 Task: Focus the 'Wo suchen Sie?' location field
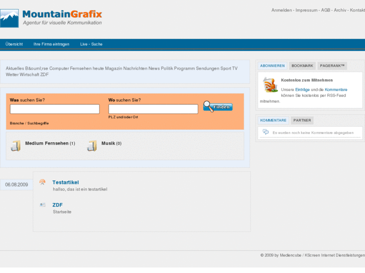(153, 109)
